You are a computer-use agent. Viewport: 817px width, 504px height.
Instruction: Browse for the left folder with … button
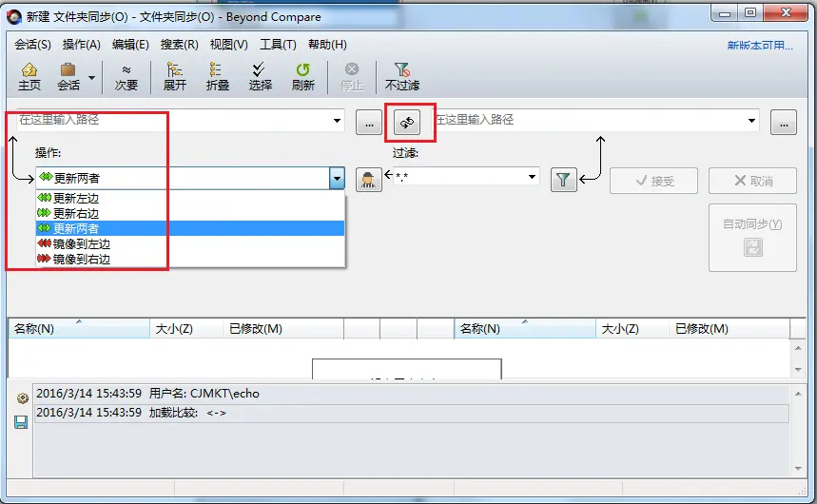(x=369, y=123)
